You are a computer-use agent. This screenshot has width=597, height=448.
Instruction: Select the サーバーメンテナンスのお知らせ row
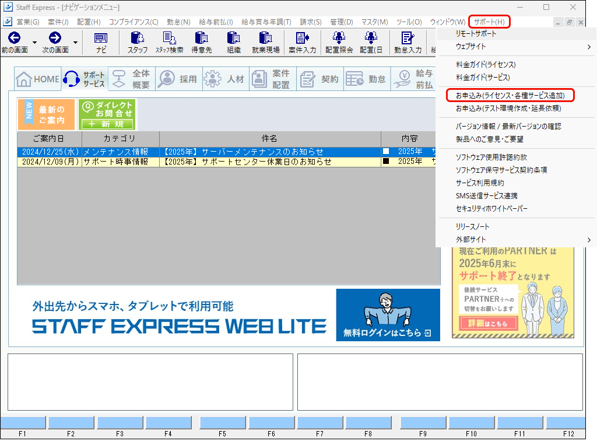pyautogui.click(x=227, y=152)
